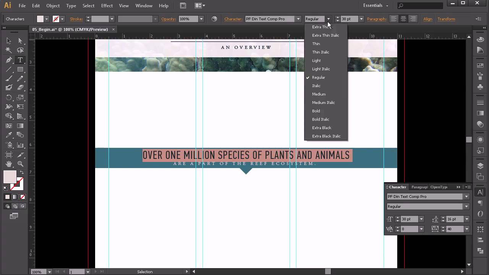Screen dimensions: 489x275
Task: Open the Essentials workspace switcher
Action: [376, 6]
